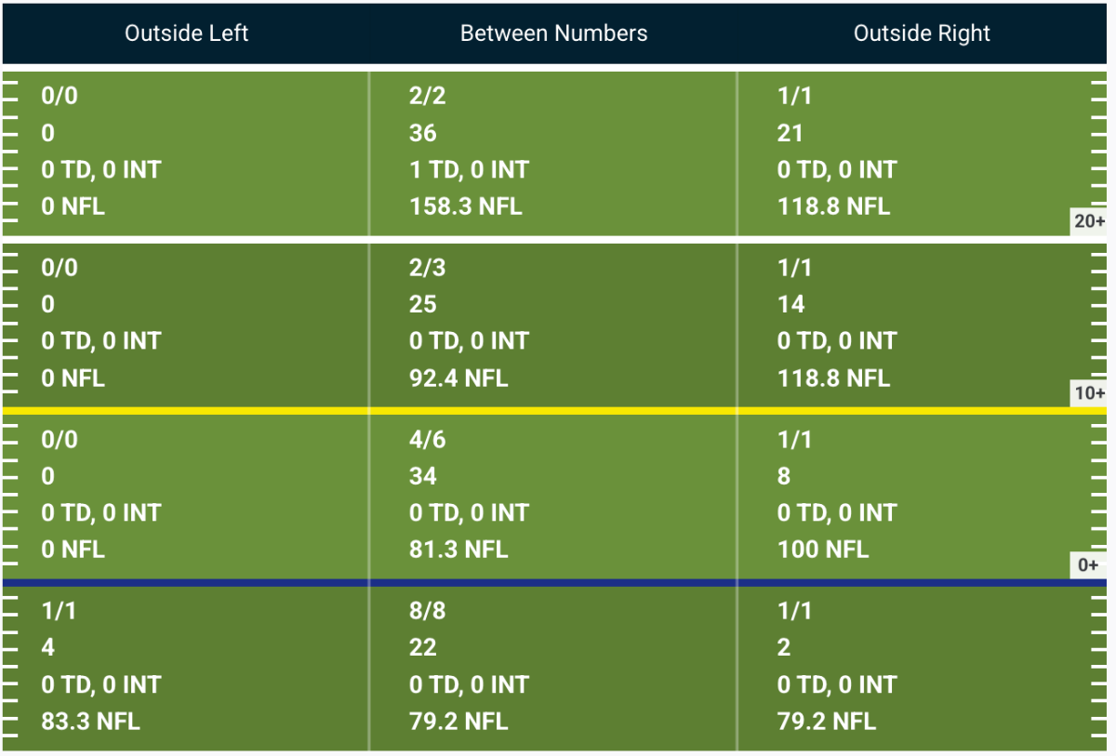Click the 0+ depth label
Screen dimensions: 1116x756
[x=1089, y=564]
